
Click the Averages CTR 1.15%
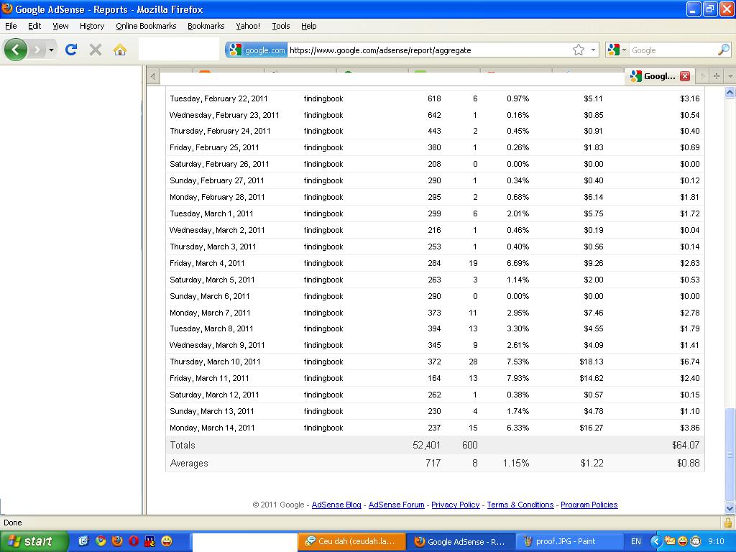pyautogui.click(x=516, y=464)
